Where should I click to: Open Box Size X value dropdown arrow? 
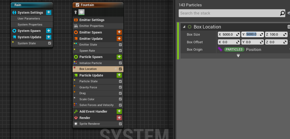pos(238,34)
